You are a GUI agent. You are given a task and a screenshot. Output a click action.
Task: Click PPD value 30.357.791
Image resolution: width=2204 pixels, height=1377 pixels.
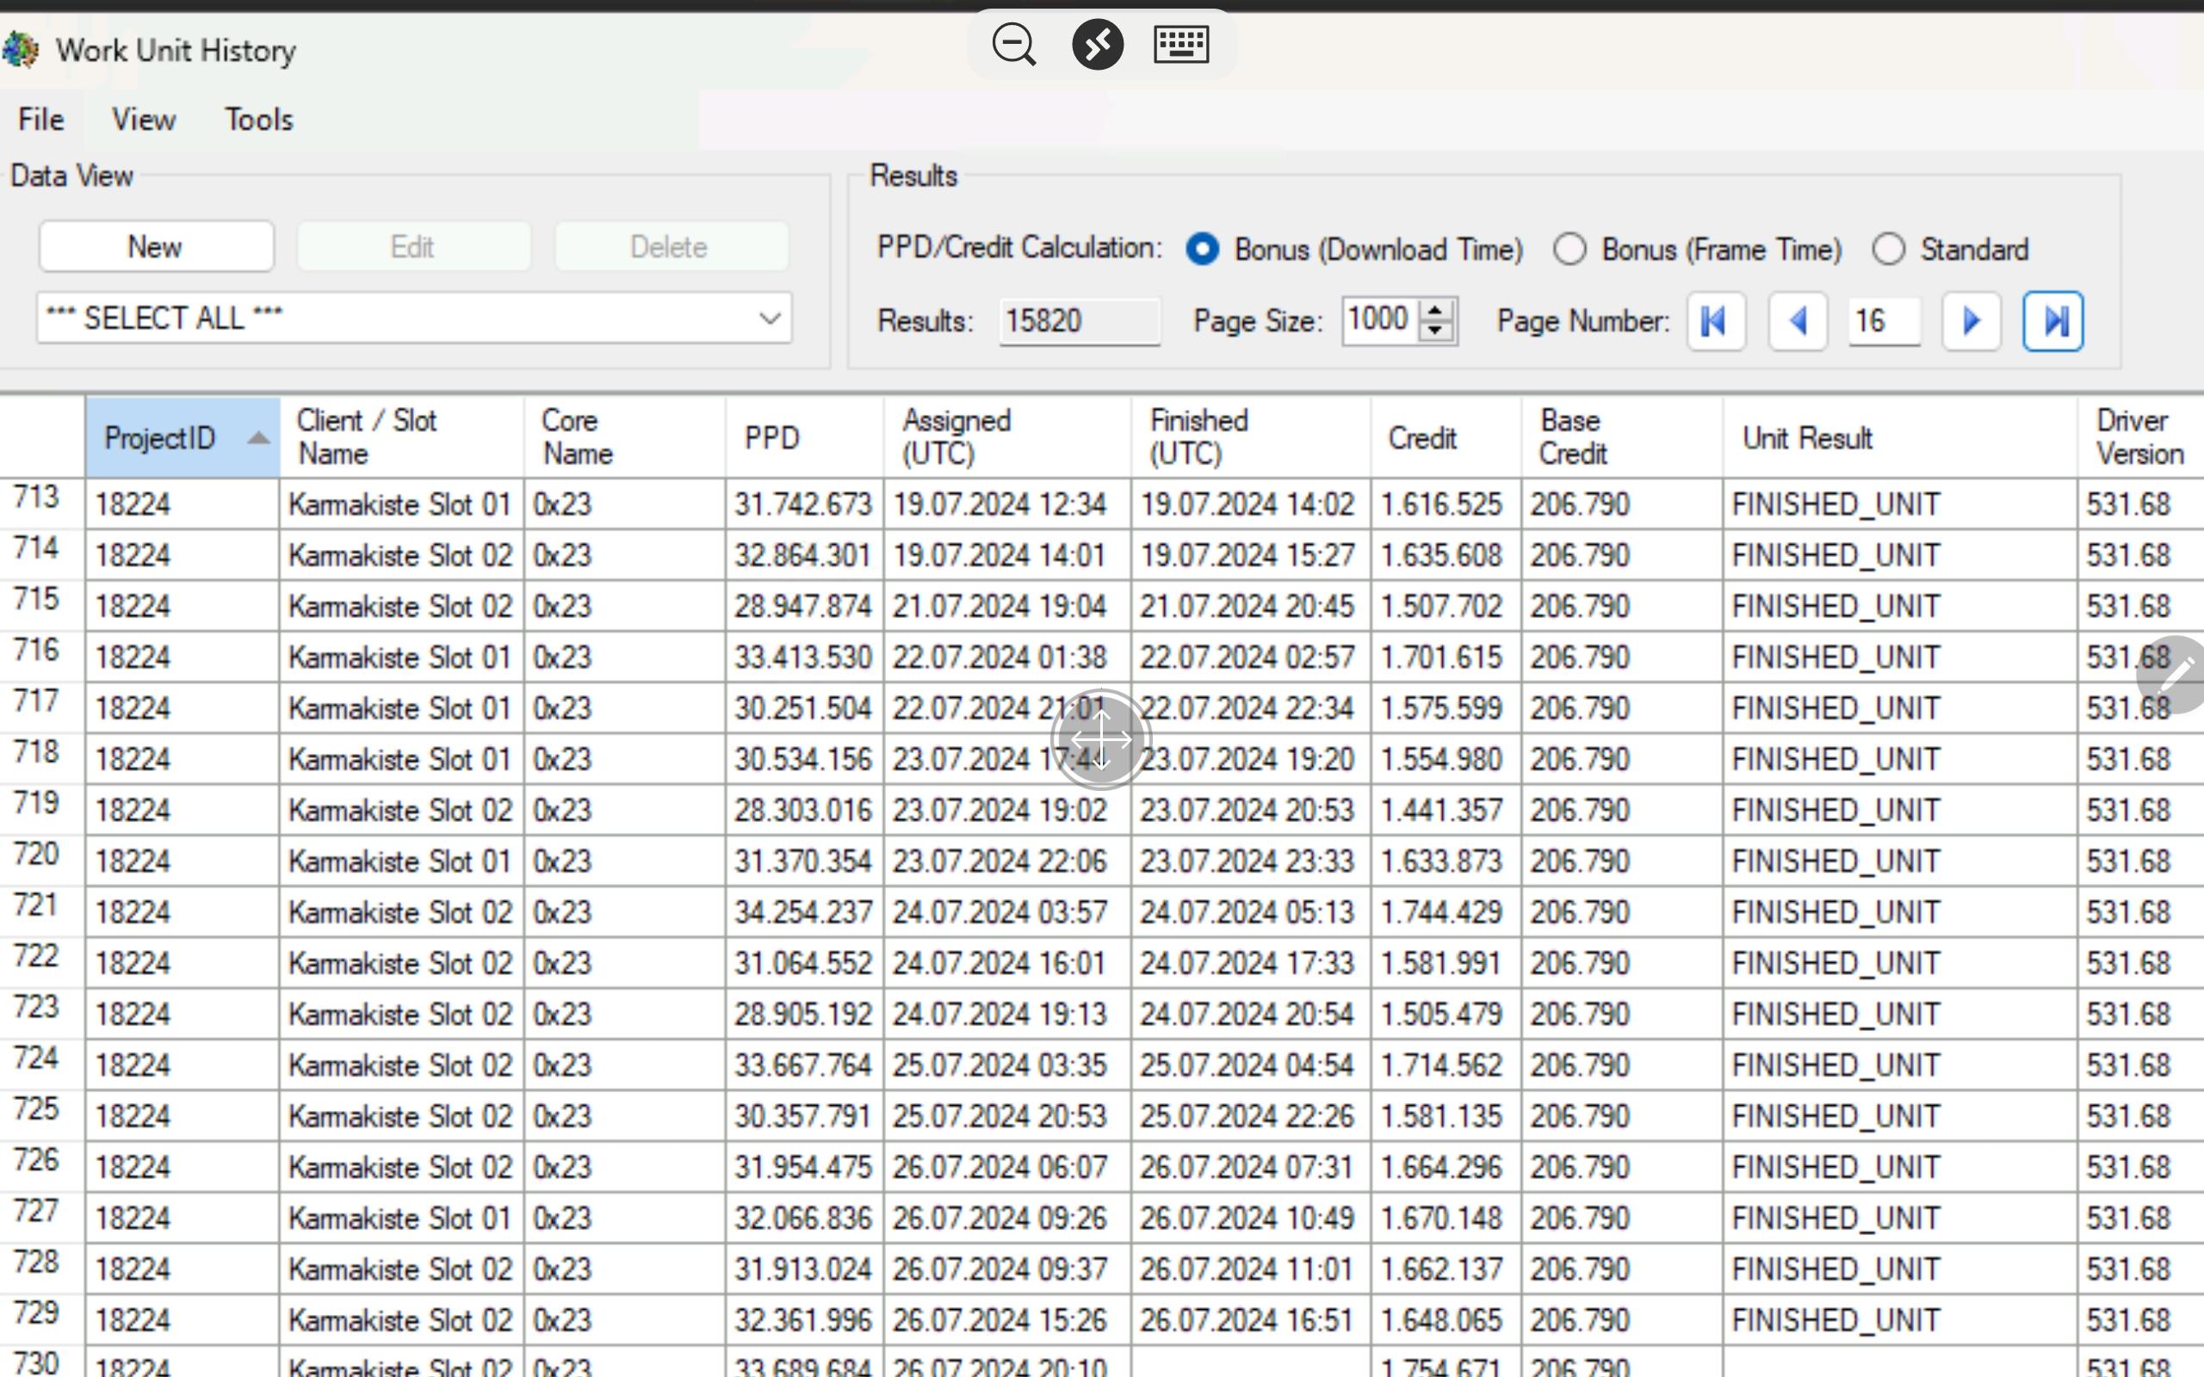(x=803, y=1116)
